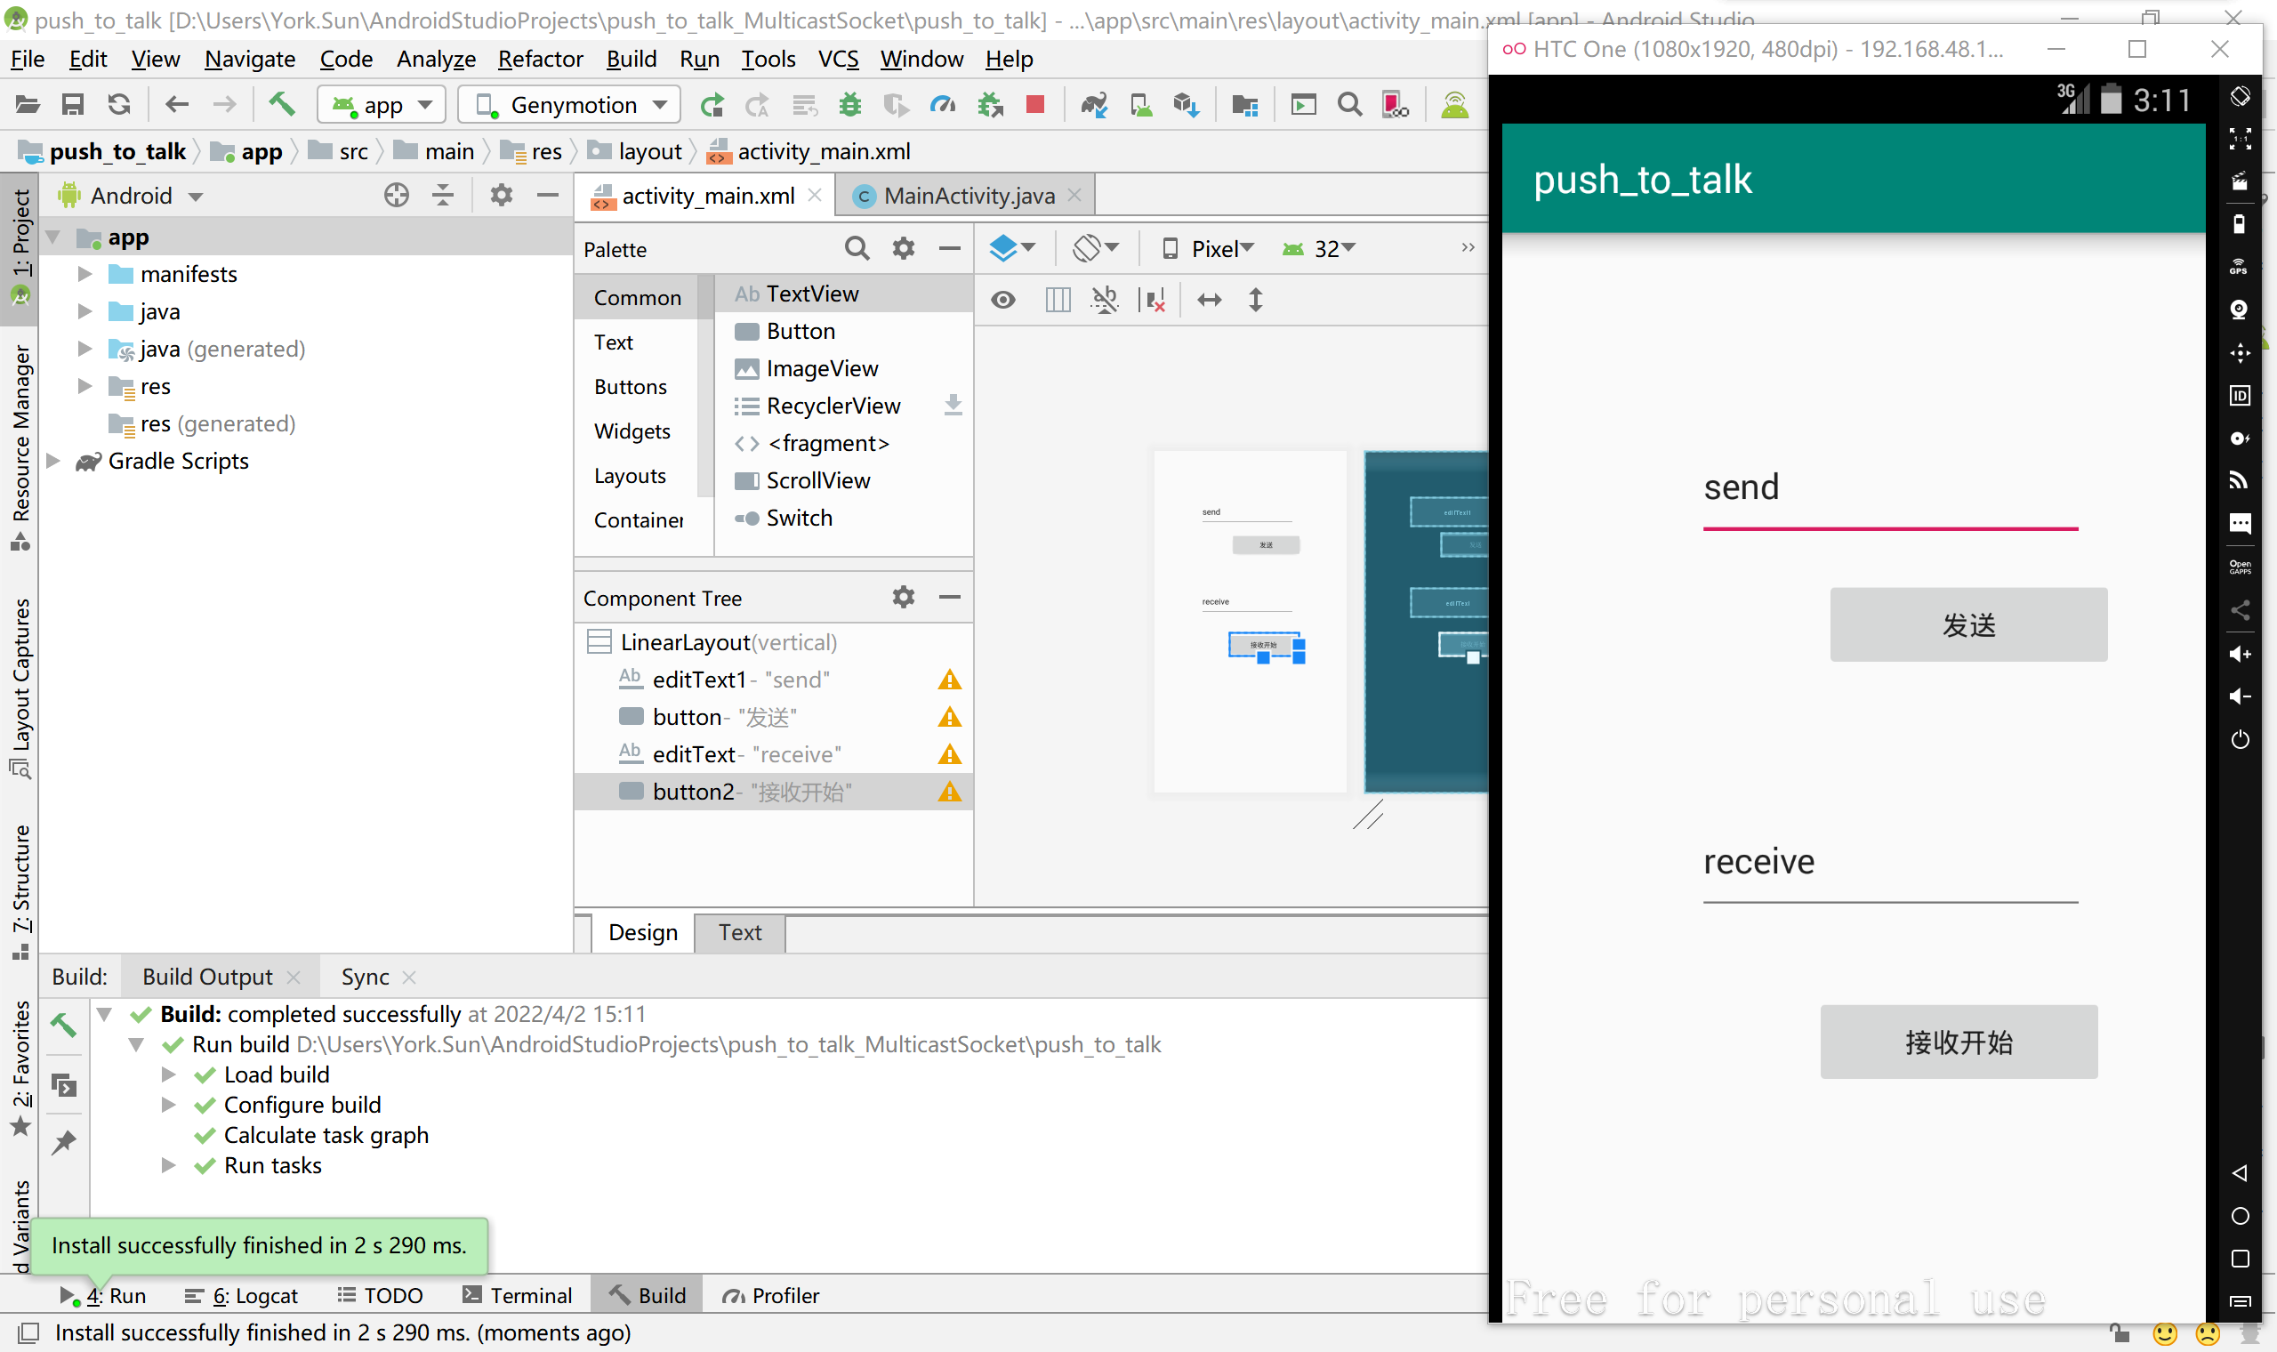The image size is (2277, 1352).
Task: Toggle visibility of button2 接收开始 warning
Action: (x=949, y=792)
